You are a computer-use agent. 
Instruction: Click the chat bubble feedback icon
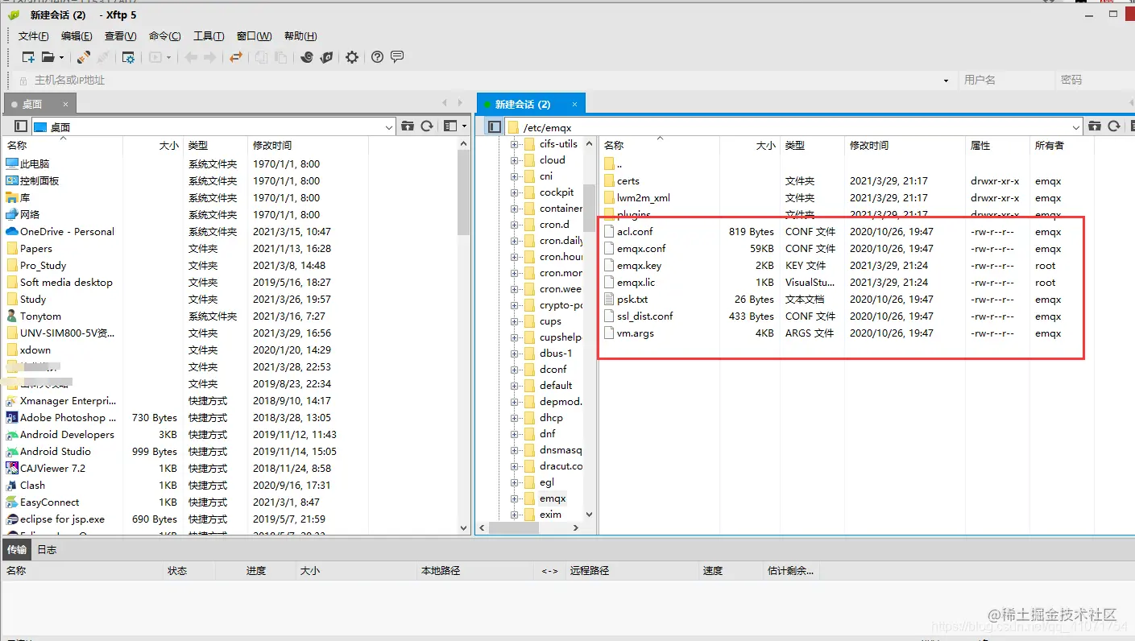point(397,57)
